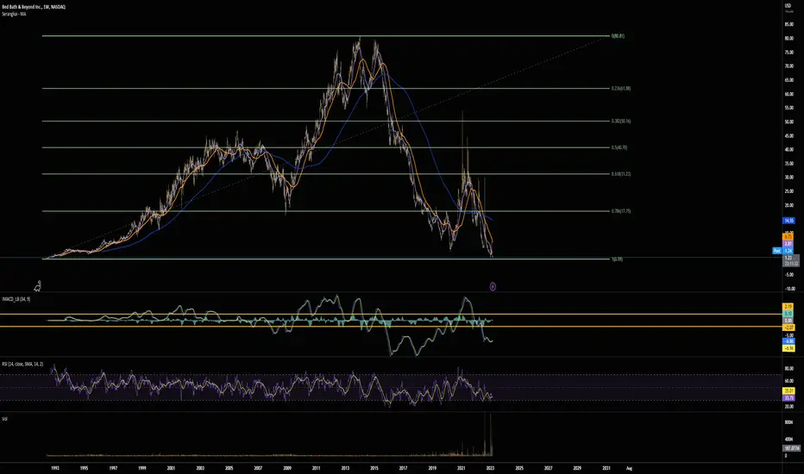
Task: Click the USD currency label on the price axis
Action: pyautogui.click(x=788, y=6)
